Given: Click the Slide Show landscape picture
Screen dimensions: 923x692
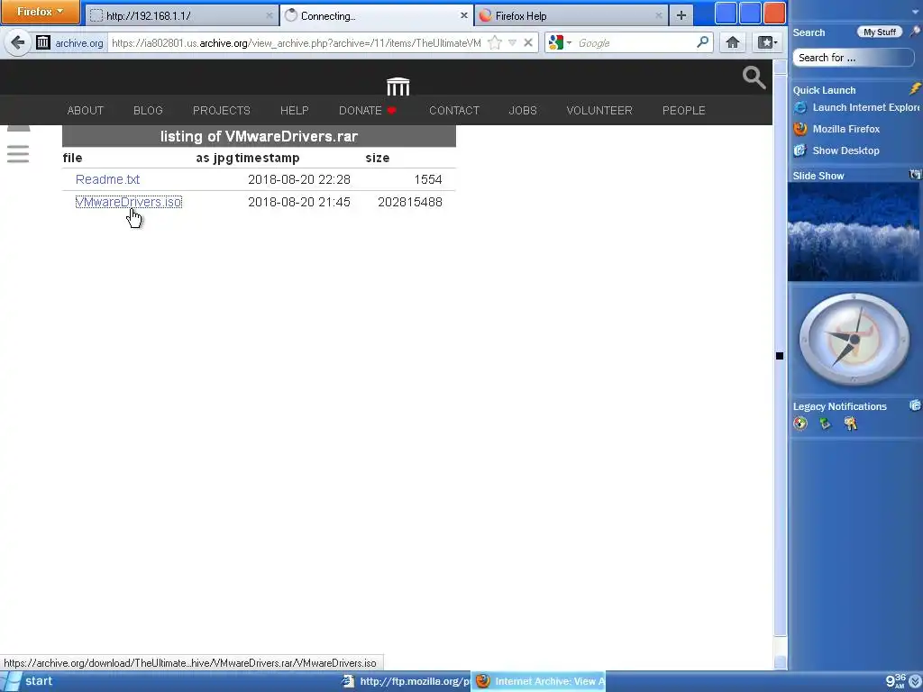Looking at the screenshot, I should tap(854, 232).
